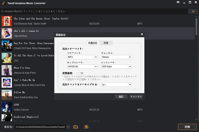Click the Tunelf app logo icon
The image size is (199, 132).
3,3
